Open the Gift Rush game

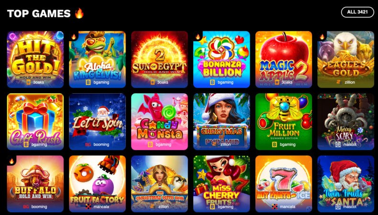pyautogui.click(x=35, y=121)
